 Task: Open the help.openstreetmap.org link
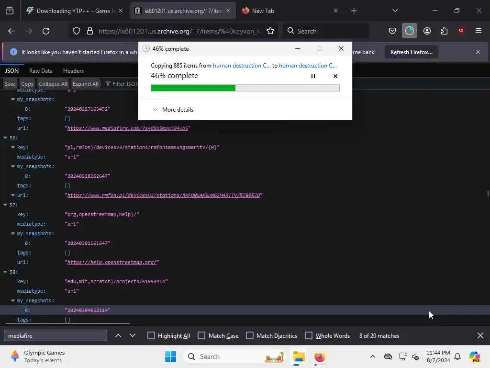pyautogui.click(x=112, y=262)
